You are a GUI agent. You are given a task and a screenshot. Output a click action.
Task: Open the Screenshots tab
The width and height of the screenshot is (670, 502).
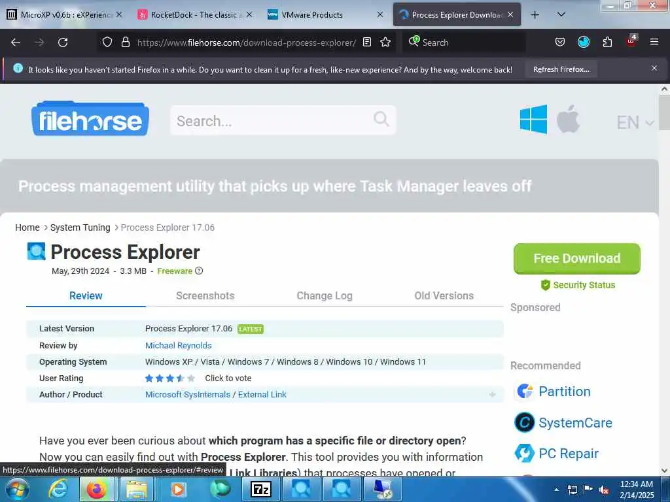[205, 296]
